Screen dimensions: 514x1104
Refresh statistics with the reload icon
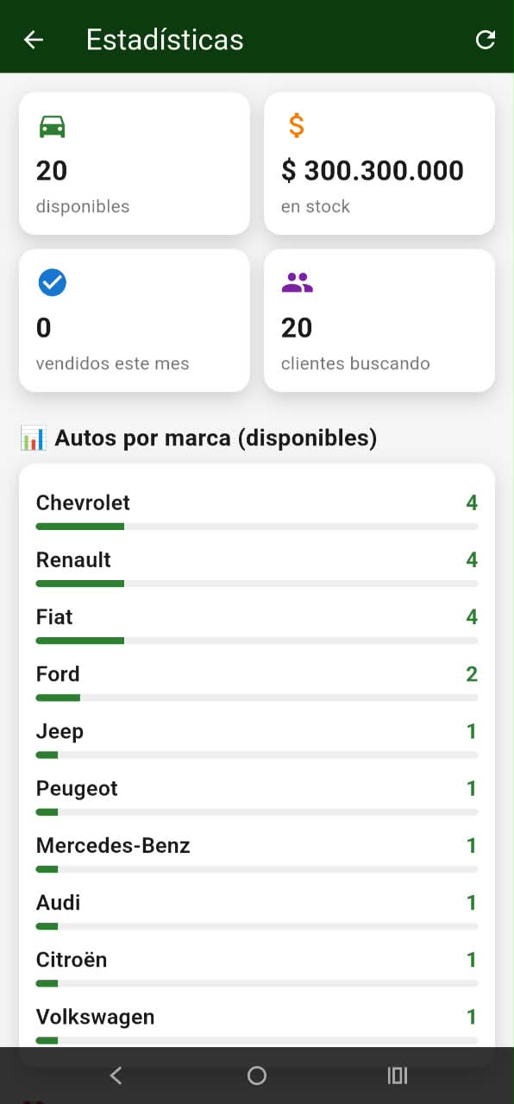coord(486,40)
